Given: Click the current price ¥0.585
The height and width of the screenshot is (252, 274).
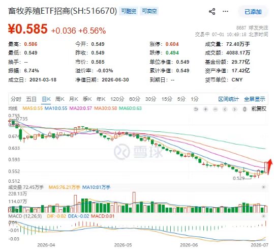Looking at the screenshot, I should (x=28, y=29).
